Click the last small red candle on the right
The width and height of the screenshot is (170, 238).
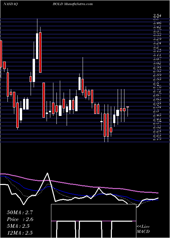[x=128, y=107]
